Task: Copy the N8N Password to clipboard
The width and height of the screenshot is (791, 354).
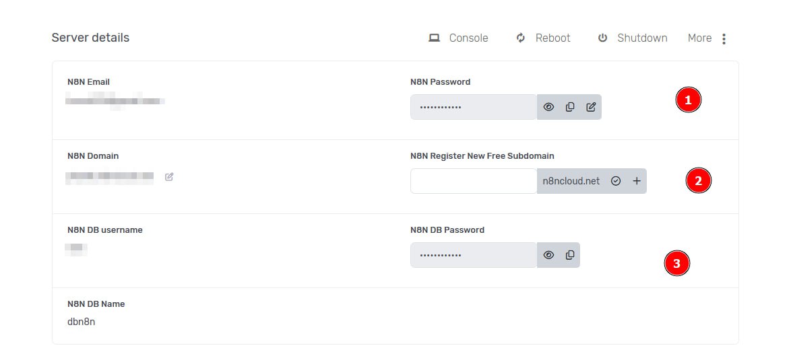Action: click(570, 107)
